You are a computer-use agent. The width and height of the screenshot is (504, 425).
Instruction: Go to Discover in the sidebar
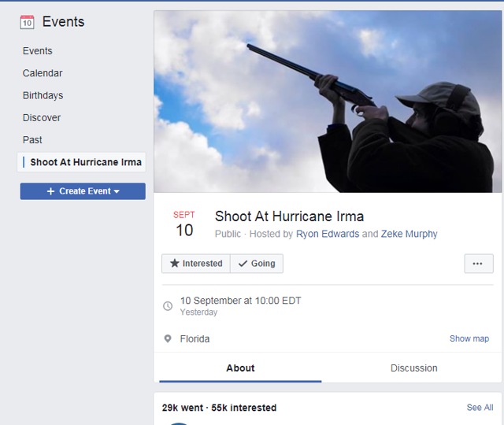(42, 117)
